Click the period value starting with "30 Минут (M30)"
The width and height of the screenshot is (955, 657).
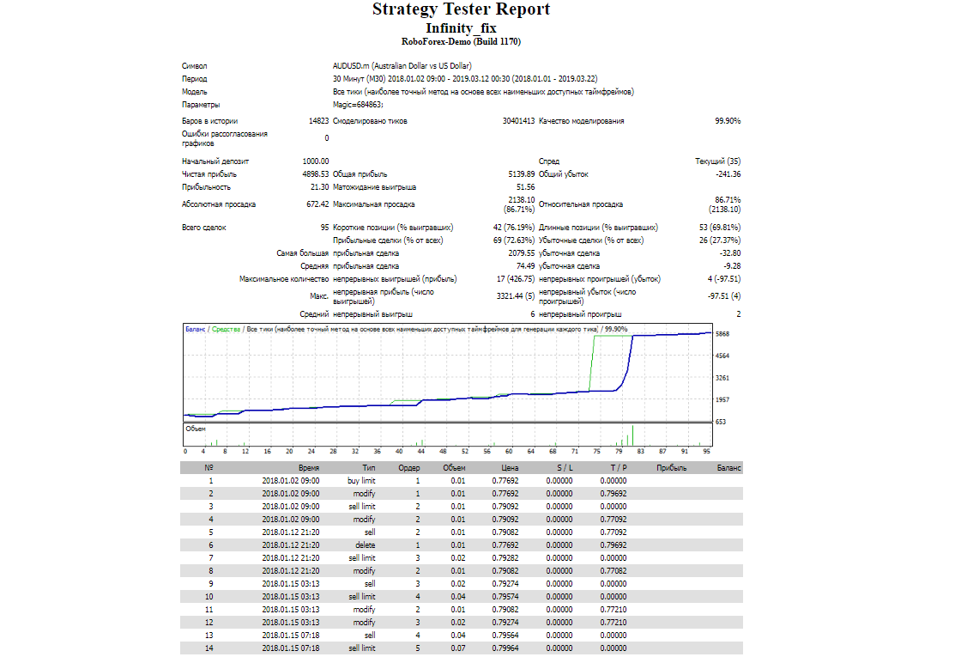[x=465, y=79]
